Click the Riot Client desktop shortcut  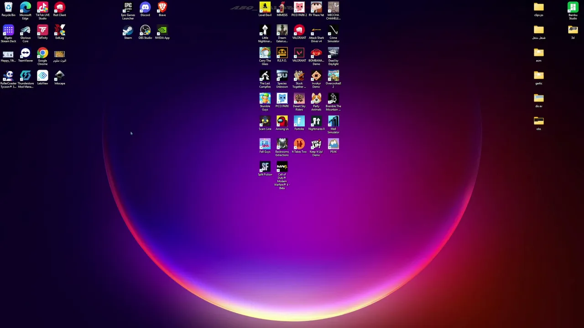point(60,9)
